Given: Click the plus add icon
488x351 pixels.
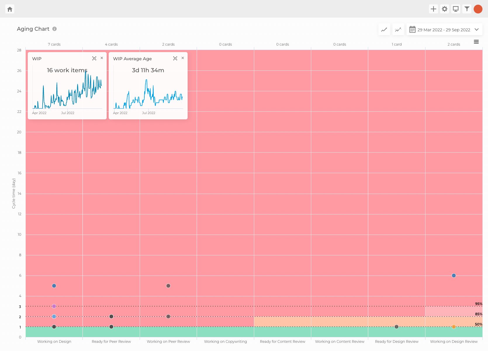Looking at the screenshot, I should (x=433, y=9).
